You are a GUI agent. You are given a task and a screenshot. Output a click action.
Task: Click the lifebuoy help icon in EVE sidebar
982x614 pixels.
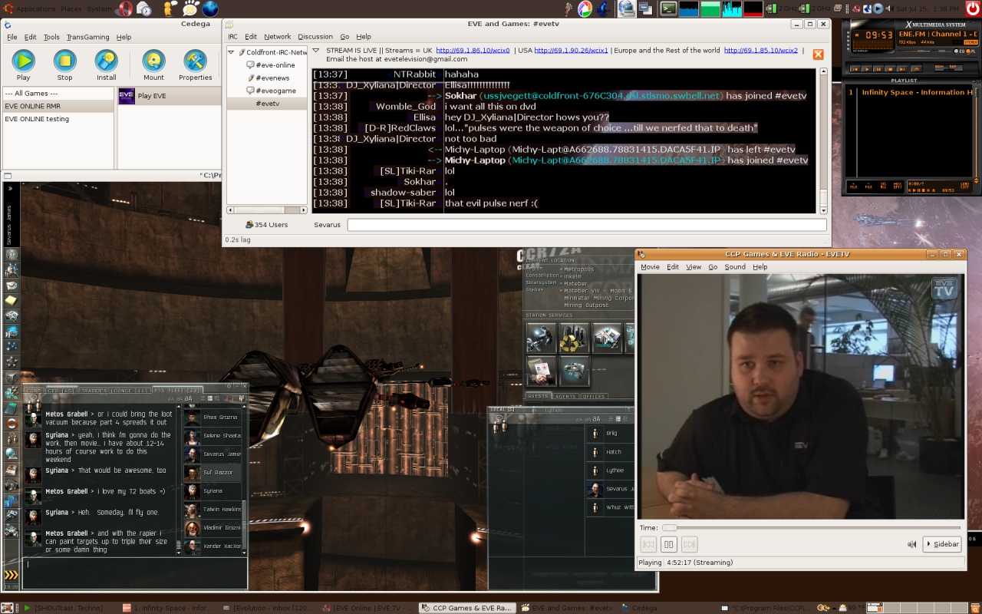click(12, 423)
